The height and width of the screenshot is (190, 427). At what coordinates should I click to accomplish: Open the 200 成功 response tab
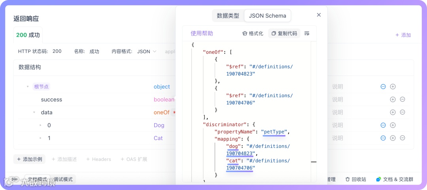(28, 35)
